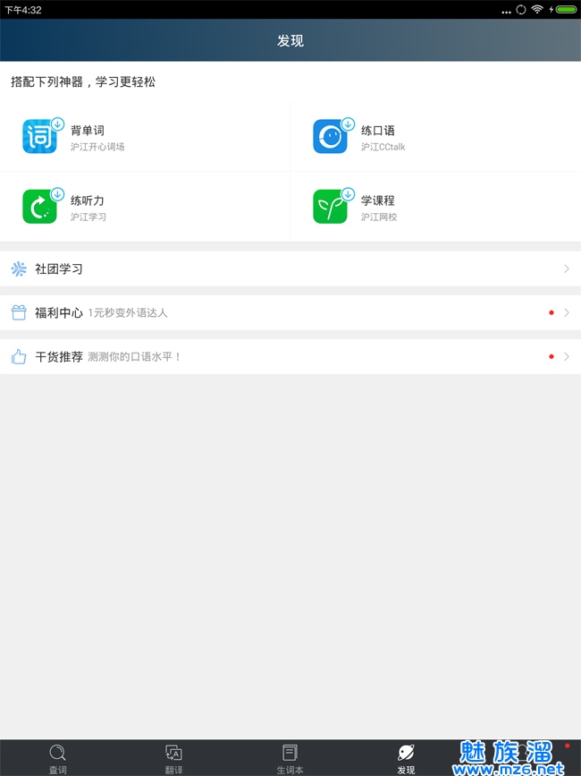Open 社团学习 entry

click(290, 269)
